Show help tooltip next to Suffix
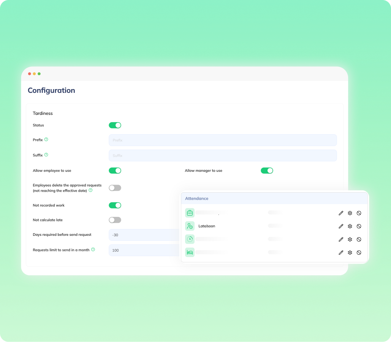Screen dimensions: 391x342 46,155
